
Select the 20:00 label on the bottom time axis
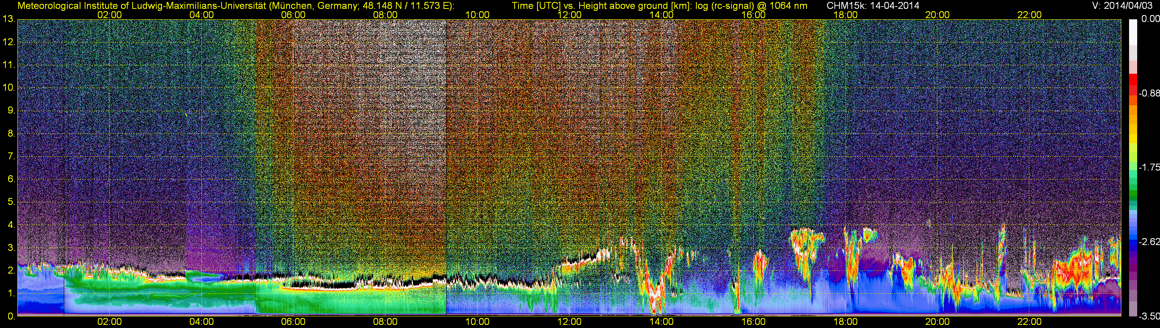(x=938, y=322)
